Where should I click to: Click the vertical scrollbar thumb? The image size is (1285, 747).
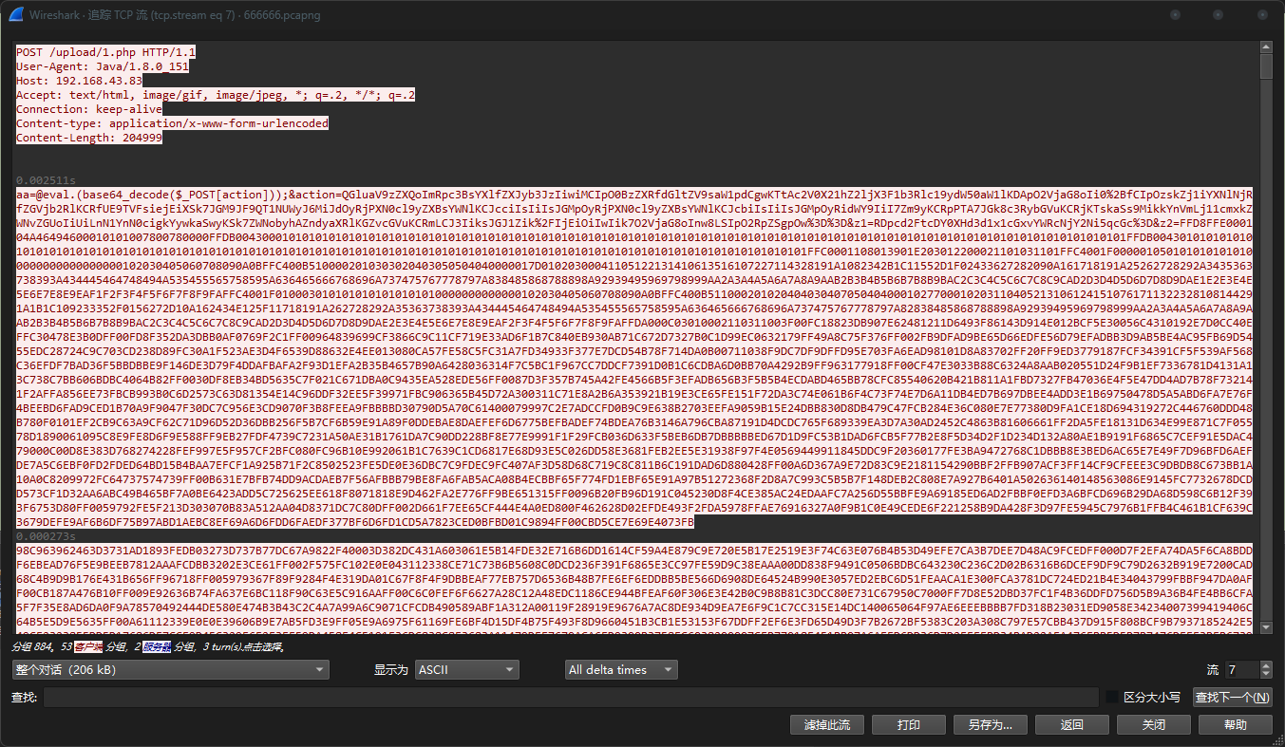click(x=1266, y=66)
